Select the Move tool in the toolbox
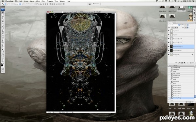This screenshot has height=122, width=196. click(3, 12)
